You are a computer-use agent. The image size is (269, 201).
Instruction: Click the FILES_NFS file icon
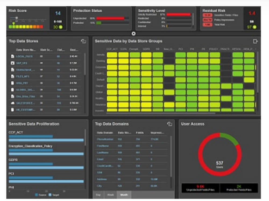pos(13,76)
